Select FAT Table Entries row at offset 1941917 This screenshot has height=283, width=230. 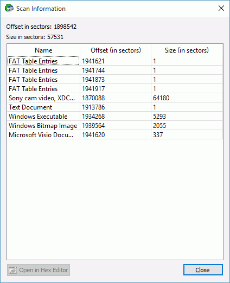[115, 89]
